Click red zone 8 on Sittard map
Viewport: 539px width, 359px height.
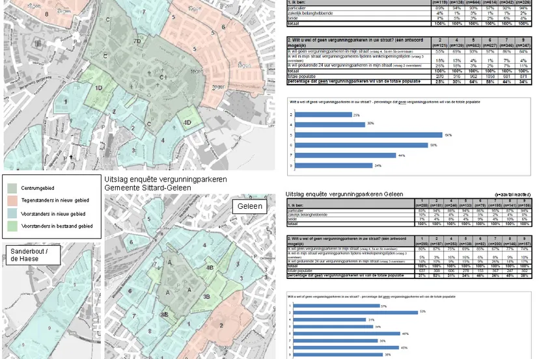tap(47, 14)
